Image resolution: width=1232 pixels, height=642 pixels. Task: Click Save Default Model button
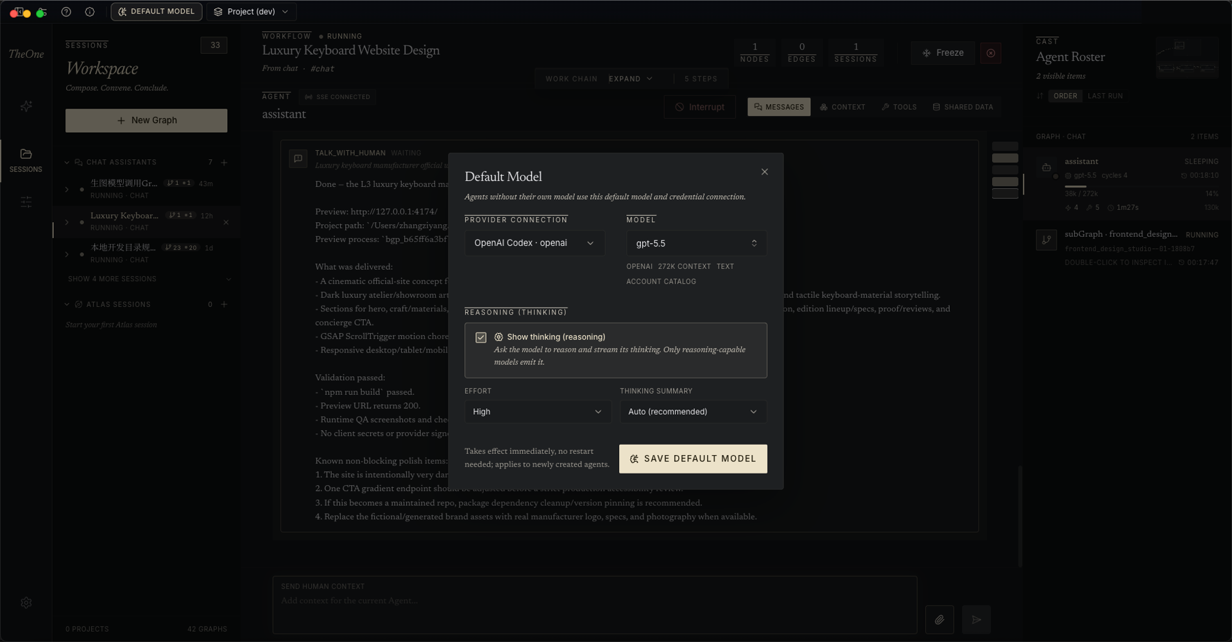pos(693,458)
